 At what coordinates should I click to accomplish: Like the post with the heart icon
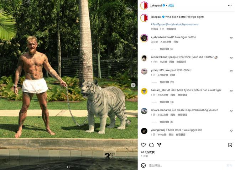[143, 145]
